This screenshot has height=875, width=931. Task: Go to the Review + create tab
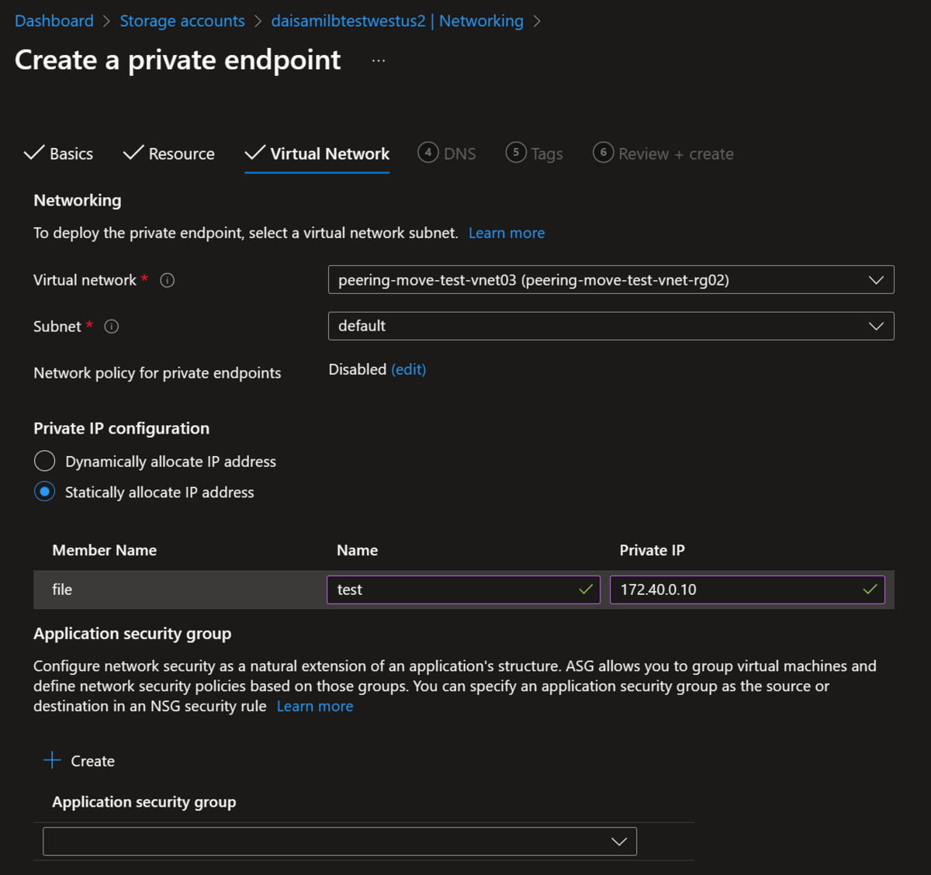pyautogui.click(x=675, y=154)
